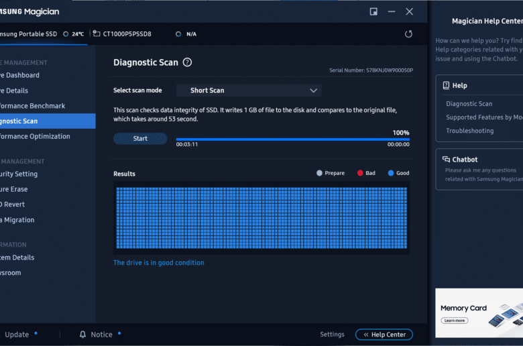Click the Magician Help Center heading
Viewport: 523px width, 346px height.
click(487, 21)
